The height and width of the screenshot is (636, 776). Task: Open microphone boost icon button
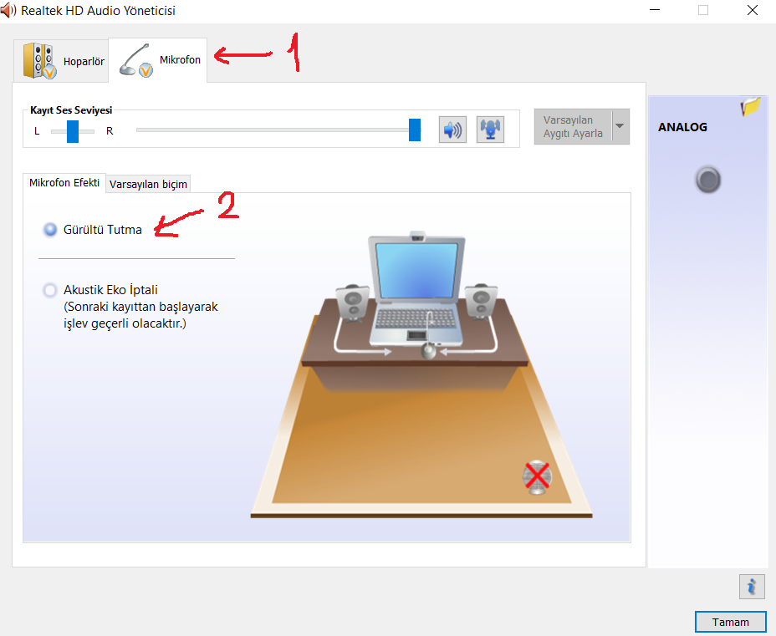point(490,130)
